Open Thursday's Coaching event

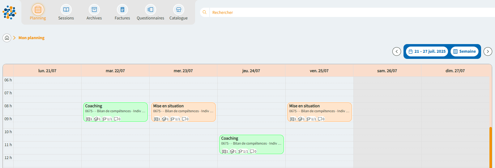click(x=251, y=143)
